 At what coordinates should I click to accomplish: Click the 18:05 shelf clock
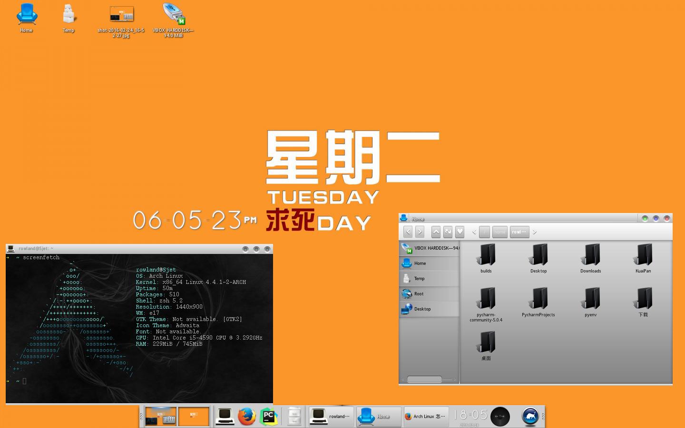(470, 416)
